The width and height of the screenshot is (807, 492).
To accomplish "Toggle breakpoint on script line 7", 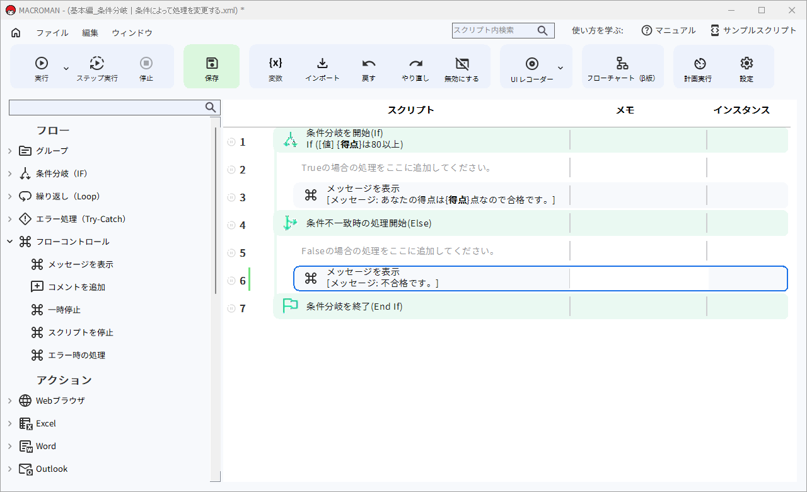I will pos(231,308).
